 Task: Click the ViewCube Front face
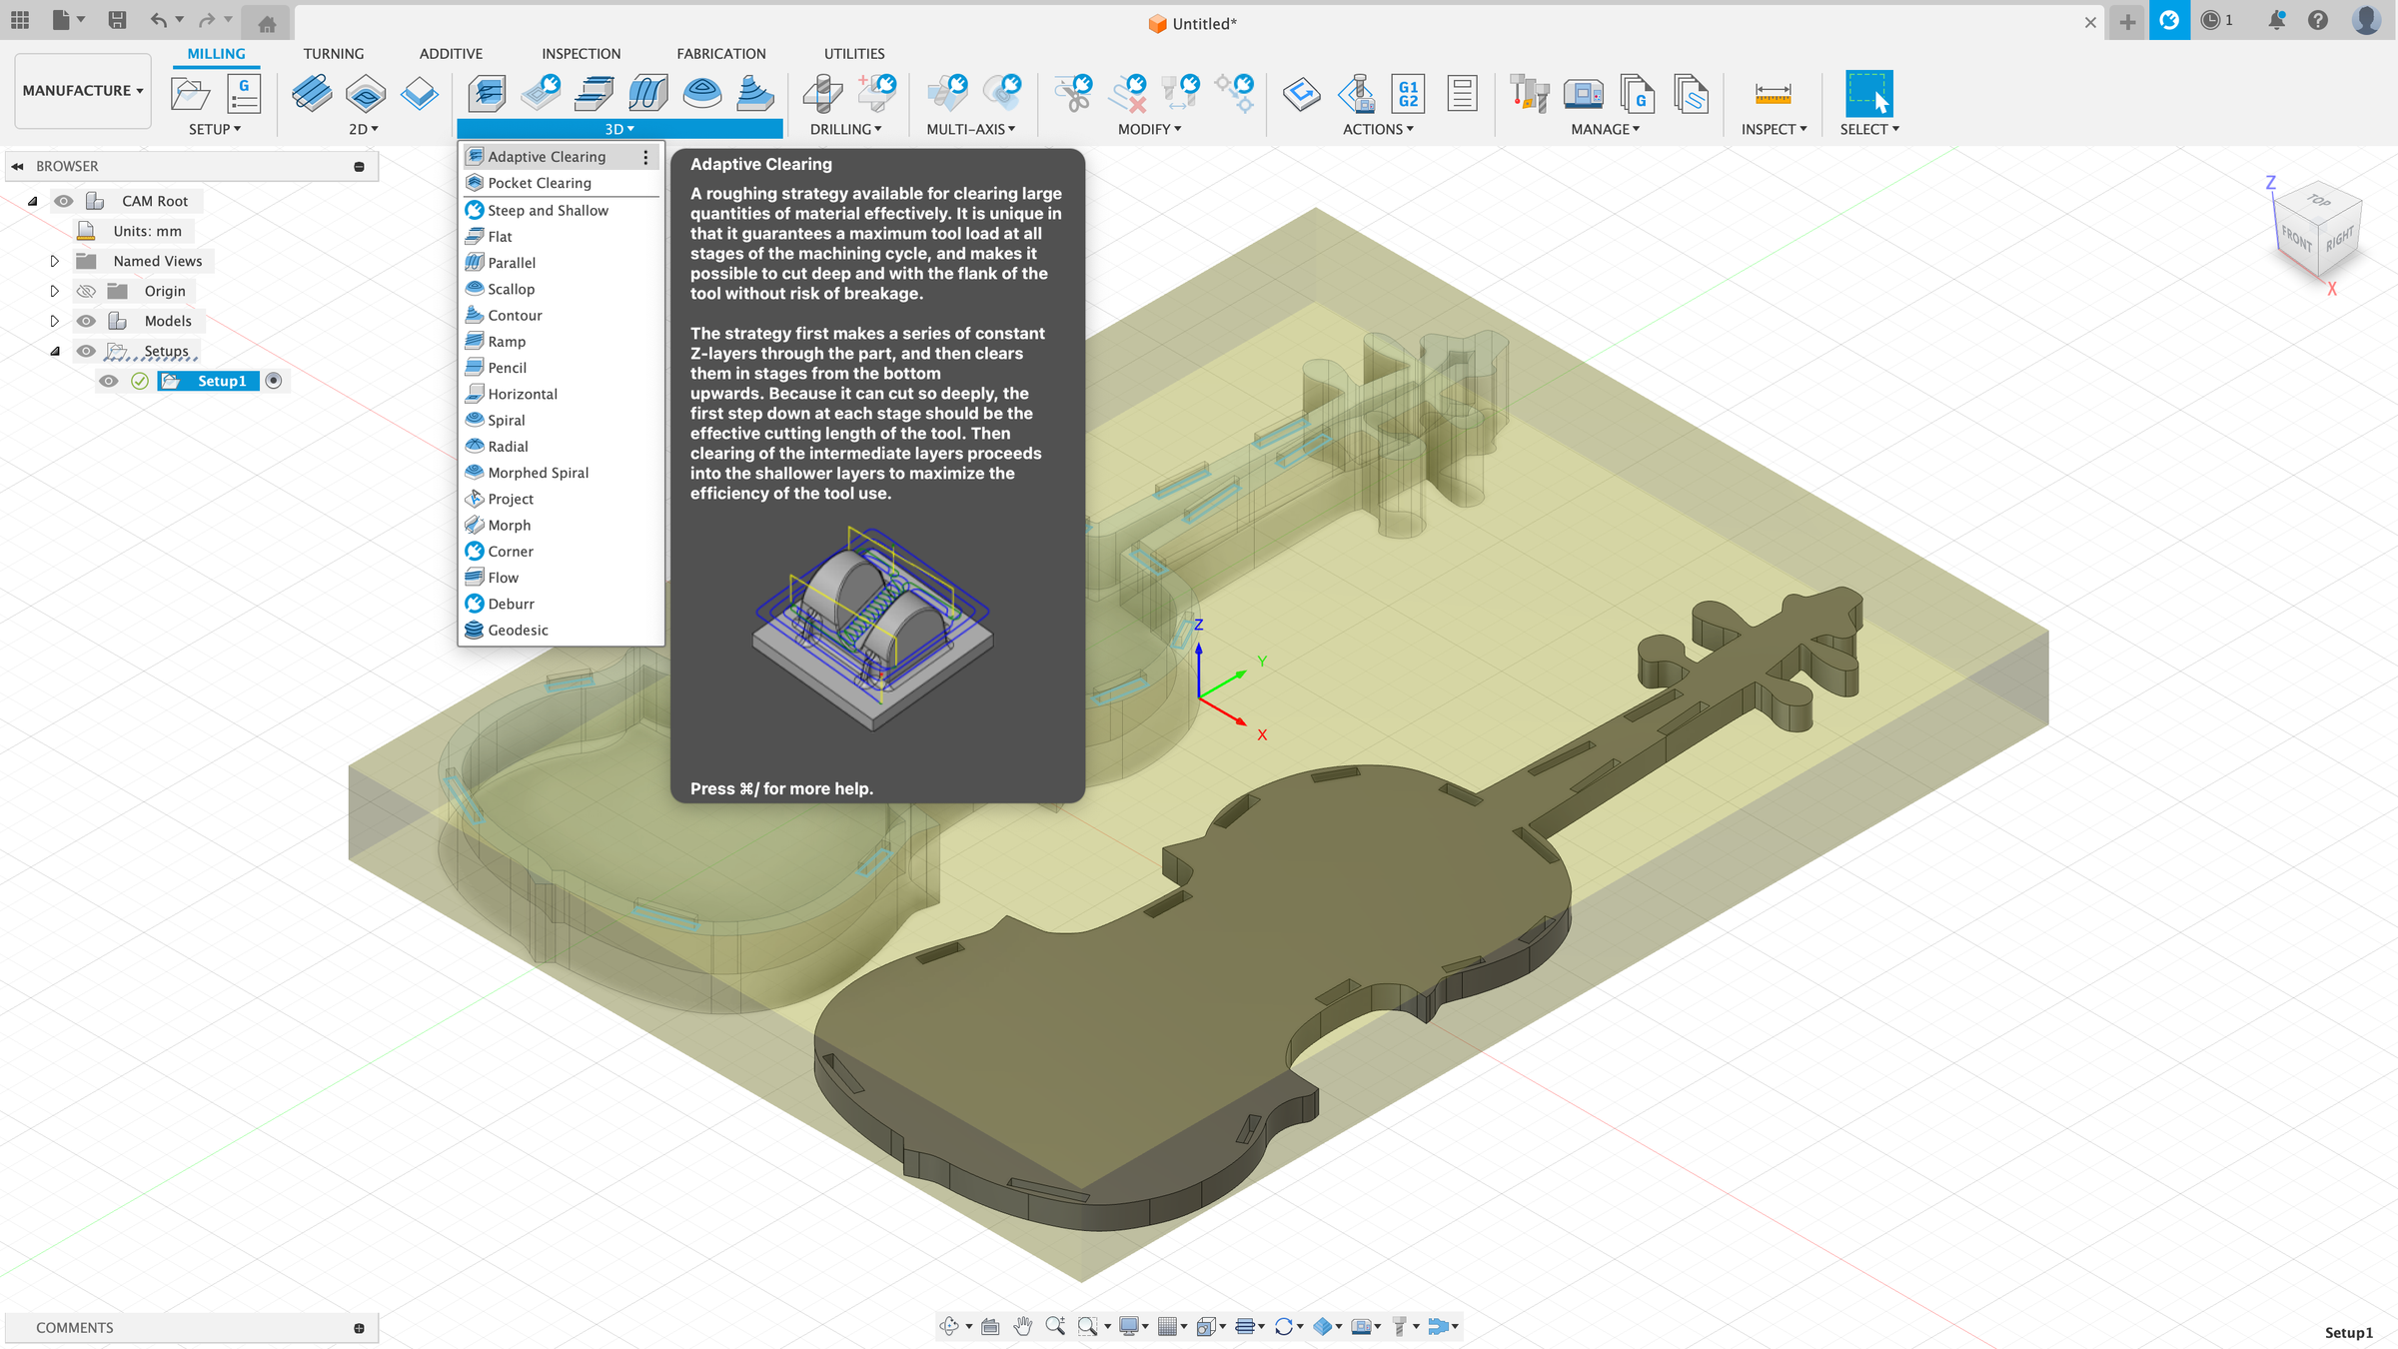2295,238
